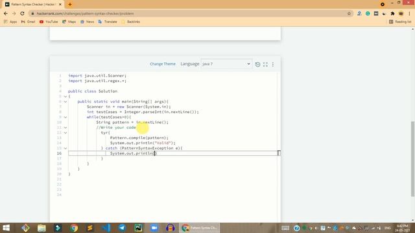
Task: Open Telegram from the taskbar
Action: [x=122, y=228]
